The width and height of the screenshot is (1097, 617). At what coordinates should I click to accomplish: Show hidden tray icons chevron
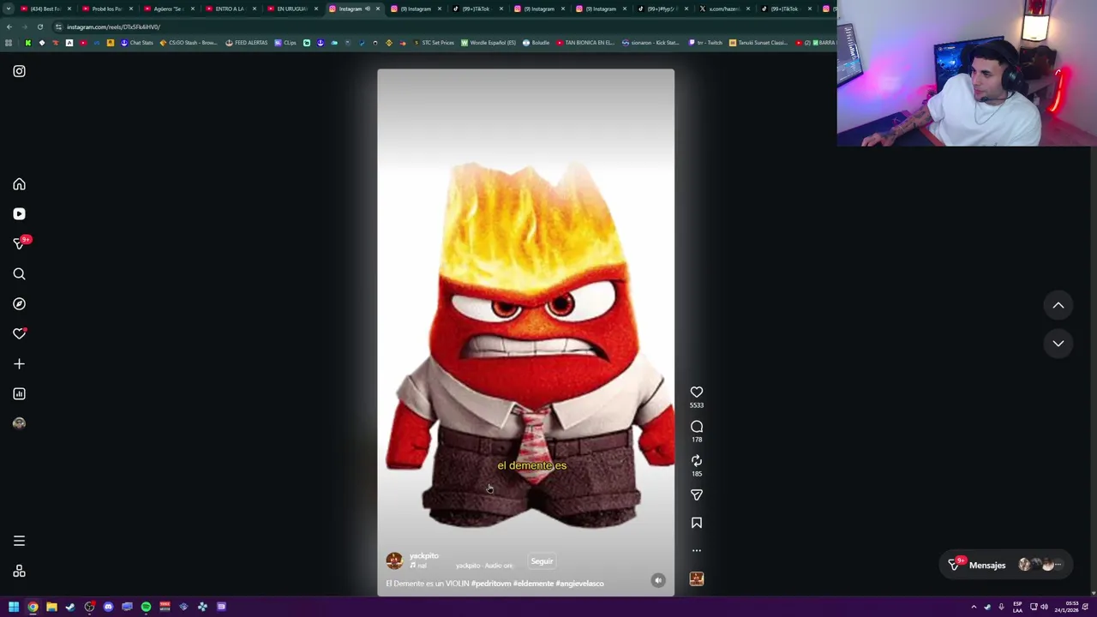(x=974, y=607)
